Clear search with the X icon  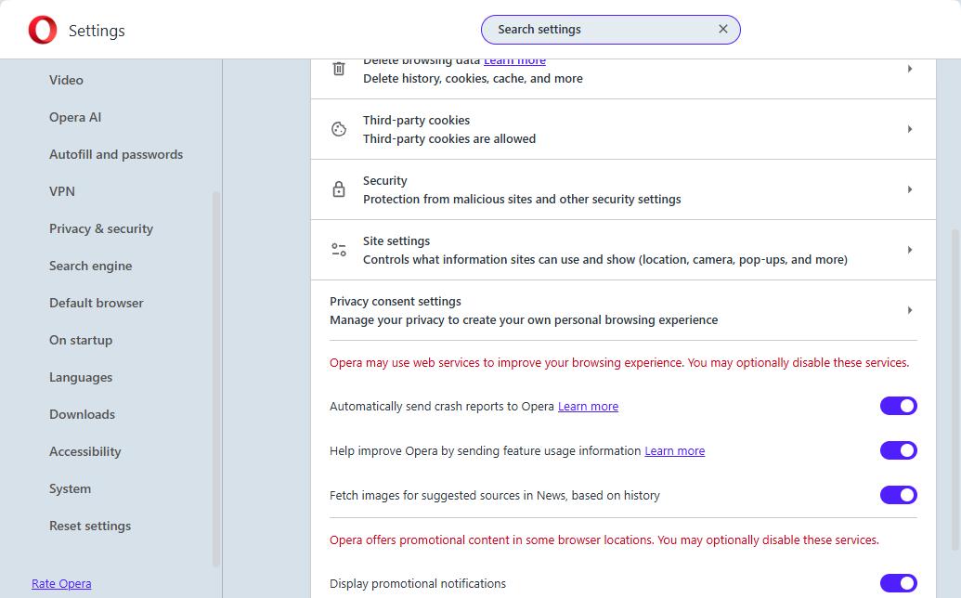pos(723,29)
